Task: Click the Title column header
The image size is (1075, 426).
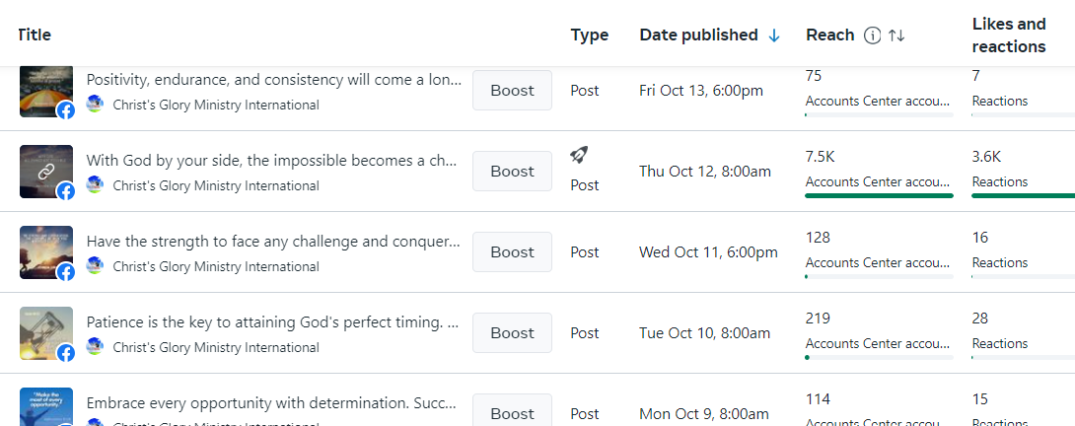Action: tap(34, 35)
